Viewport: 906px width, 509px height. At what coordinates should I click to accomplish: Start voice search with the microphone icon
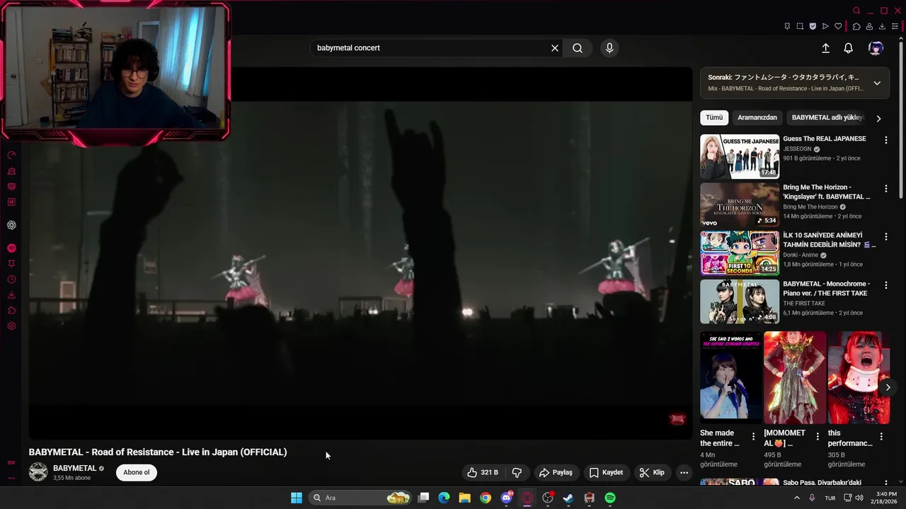click(609, 48)
